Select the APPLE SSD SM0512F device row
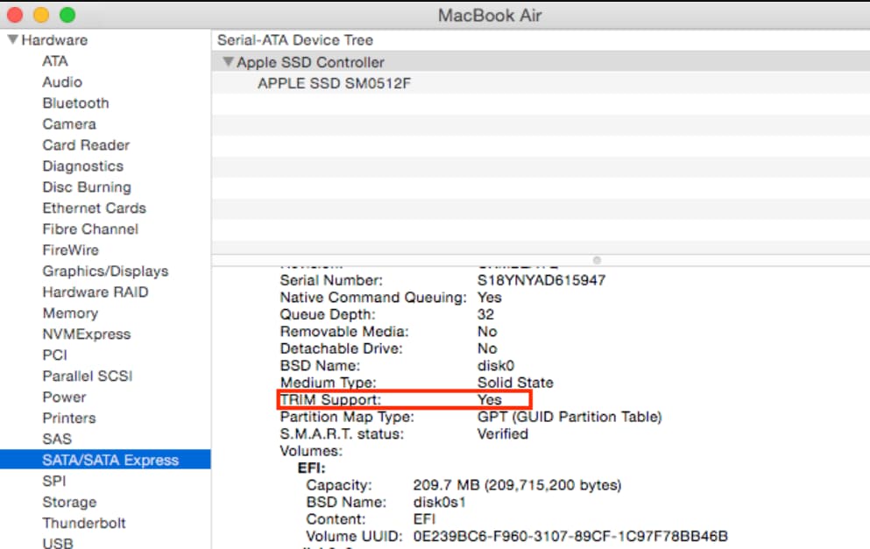Viewport: 870px width, 549px height. [x=541, y=83]
